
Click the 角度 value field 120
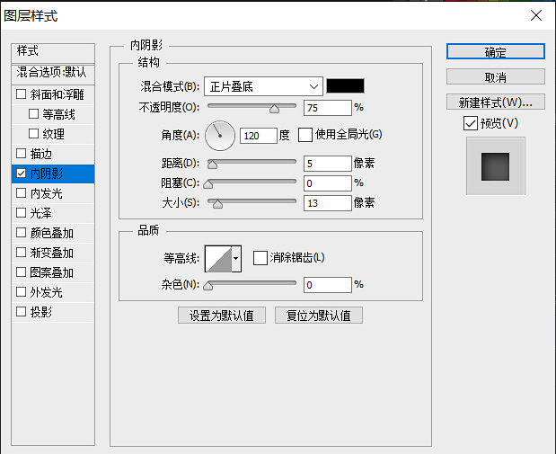coord(258,136)
